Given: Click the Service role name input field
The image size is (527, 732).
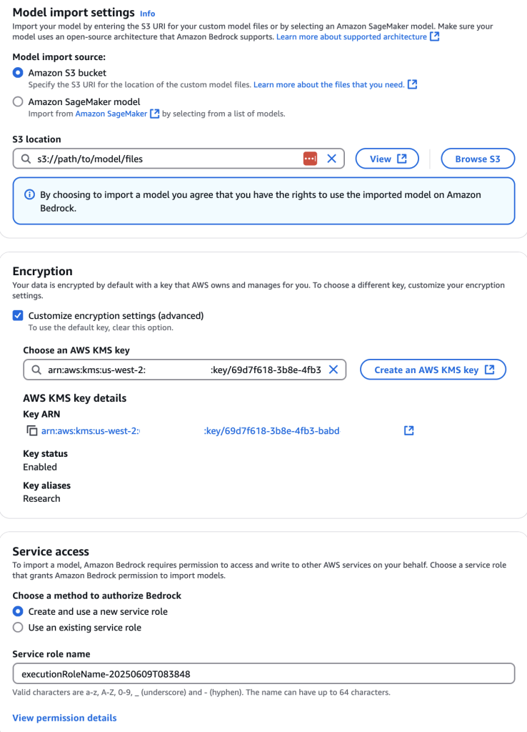Looking at the screenshot, I should point(263,673).
